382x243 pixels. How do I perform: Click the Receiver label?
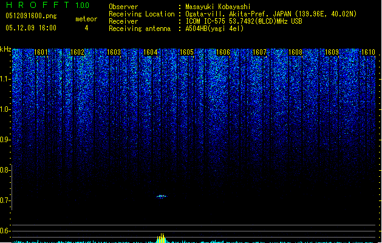coord(123,21)
